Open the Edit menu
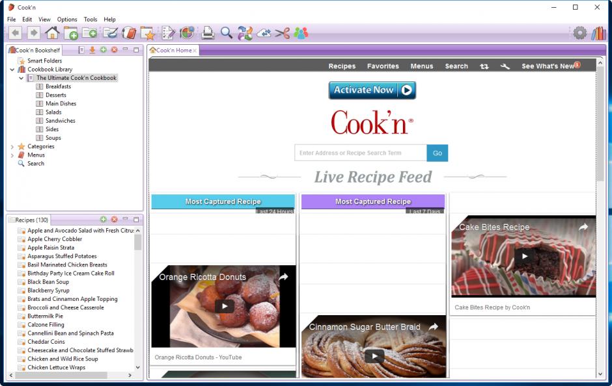 27,19
